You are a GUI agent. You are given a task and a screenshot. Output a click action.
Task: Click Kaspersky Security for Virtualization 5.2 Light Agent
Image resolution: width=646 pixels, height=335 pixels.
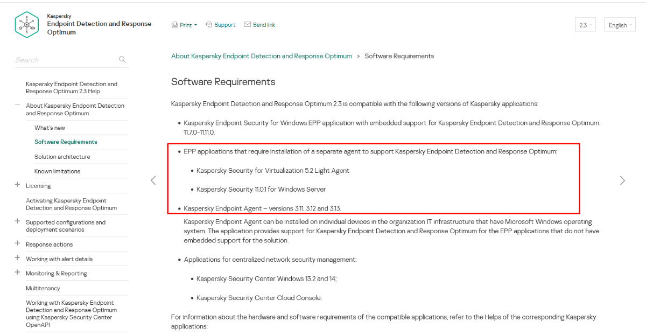point(273,171)
